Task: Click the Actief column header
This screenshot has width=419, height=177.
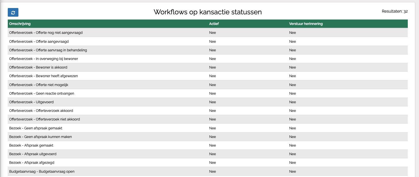Action: (x=214, y=24)
